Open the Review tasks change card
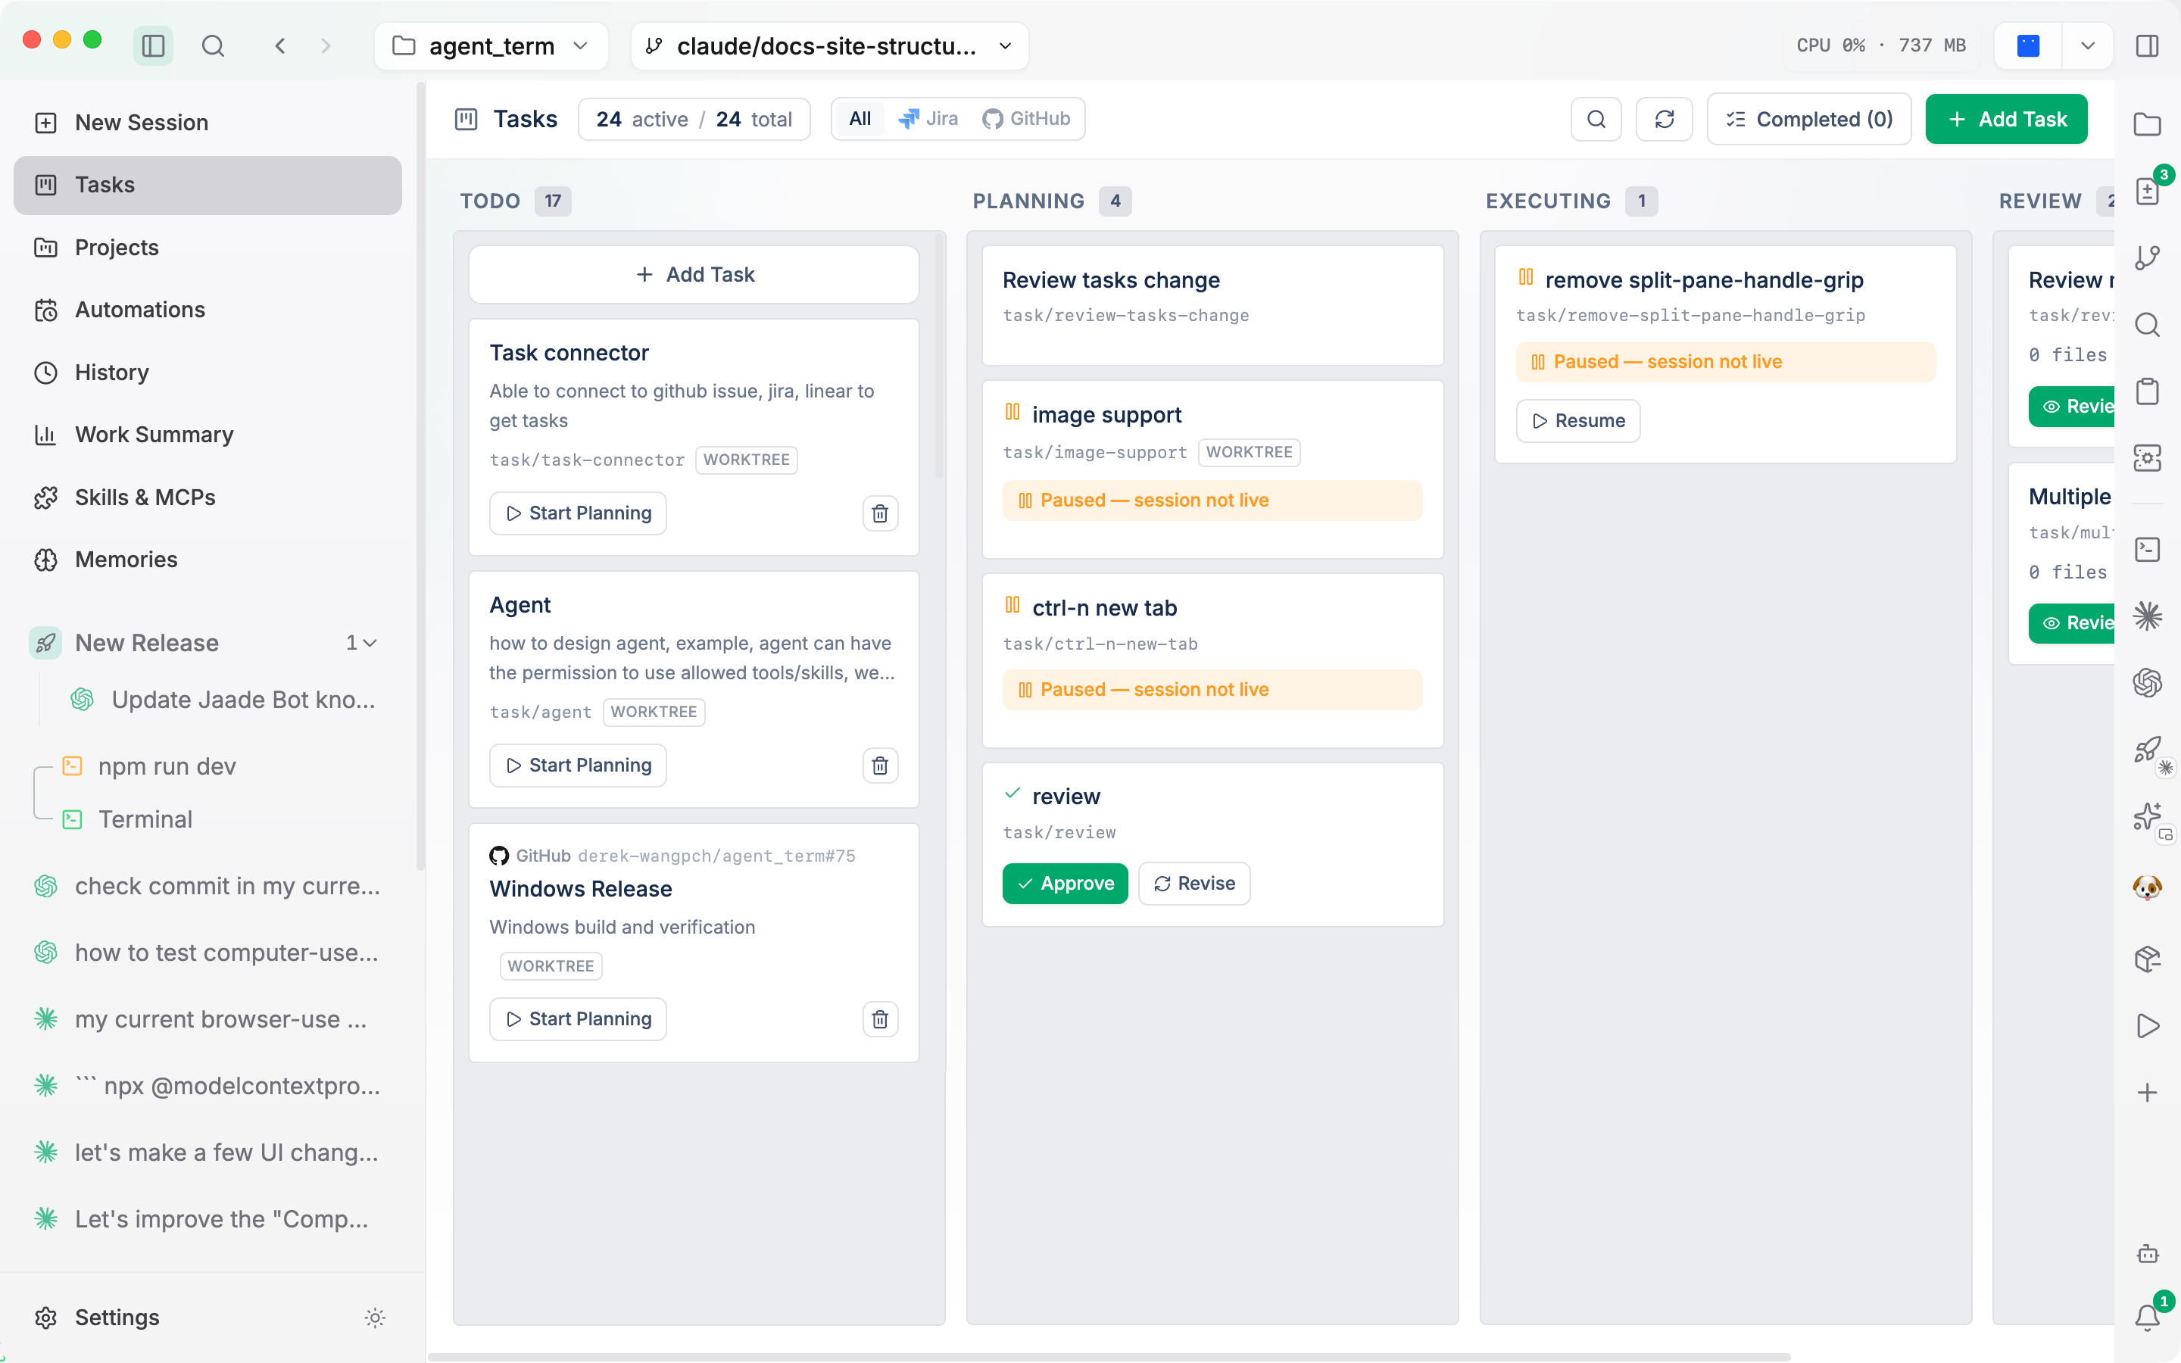Viewport: 2181px width, 1363px height. click(1212, 306)
